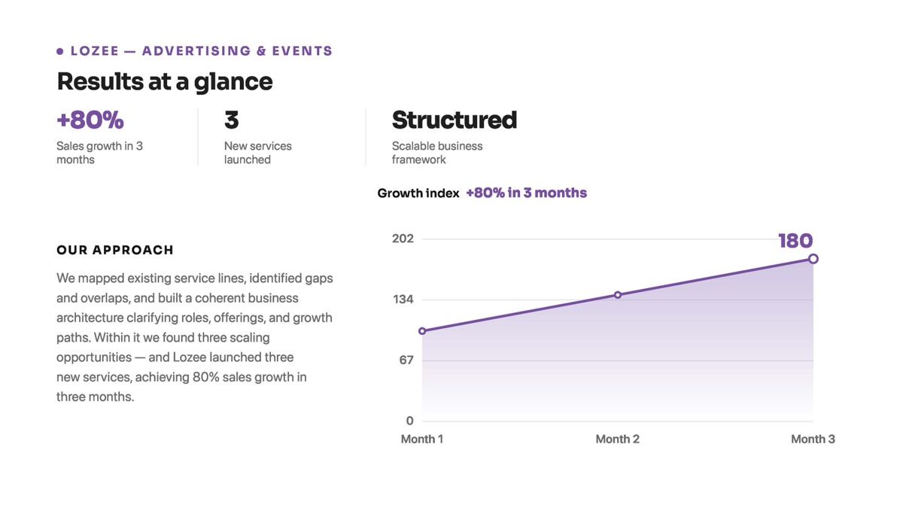The image size is (903, 508).
Task: Select the Month 2 data point marker
Action: pyautogui.click(x=618, y=295)
